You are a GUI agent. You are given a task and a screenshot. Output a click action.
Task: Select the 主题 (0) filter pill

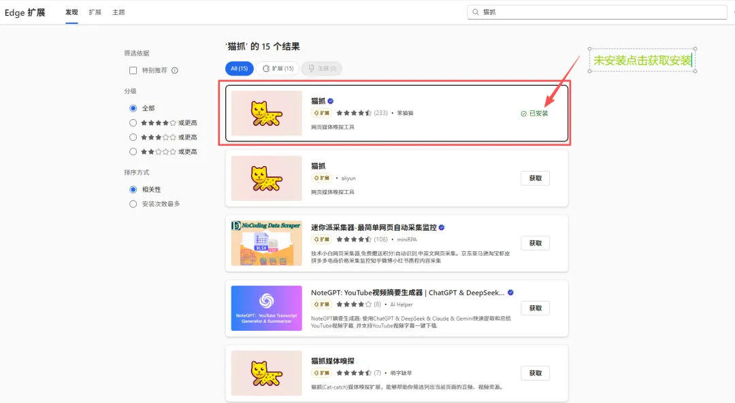(322, 69)
